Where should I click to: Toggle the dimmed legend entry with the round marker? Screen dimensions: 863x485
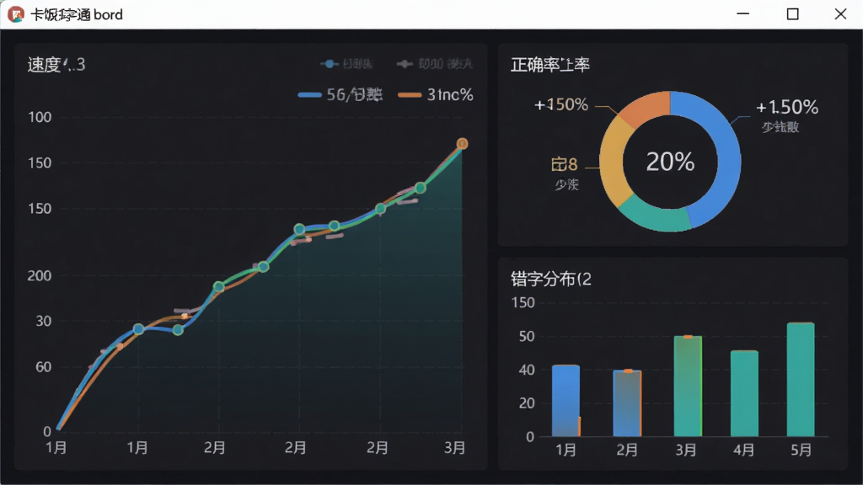coord(346,64)
